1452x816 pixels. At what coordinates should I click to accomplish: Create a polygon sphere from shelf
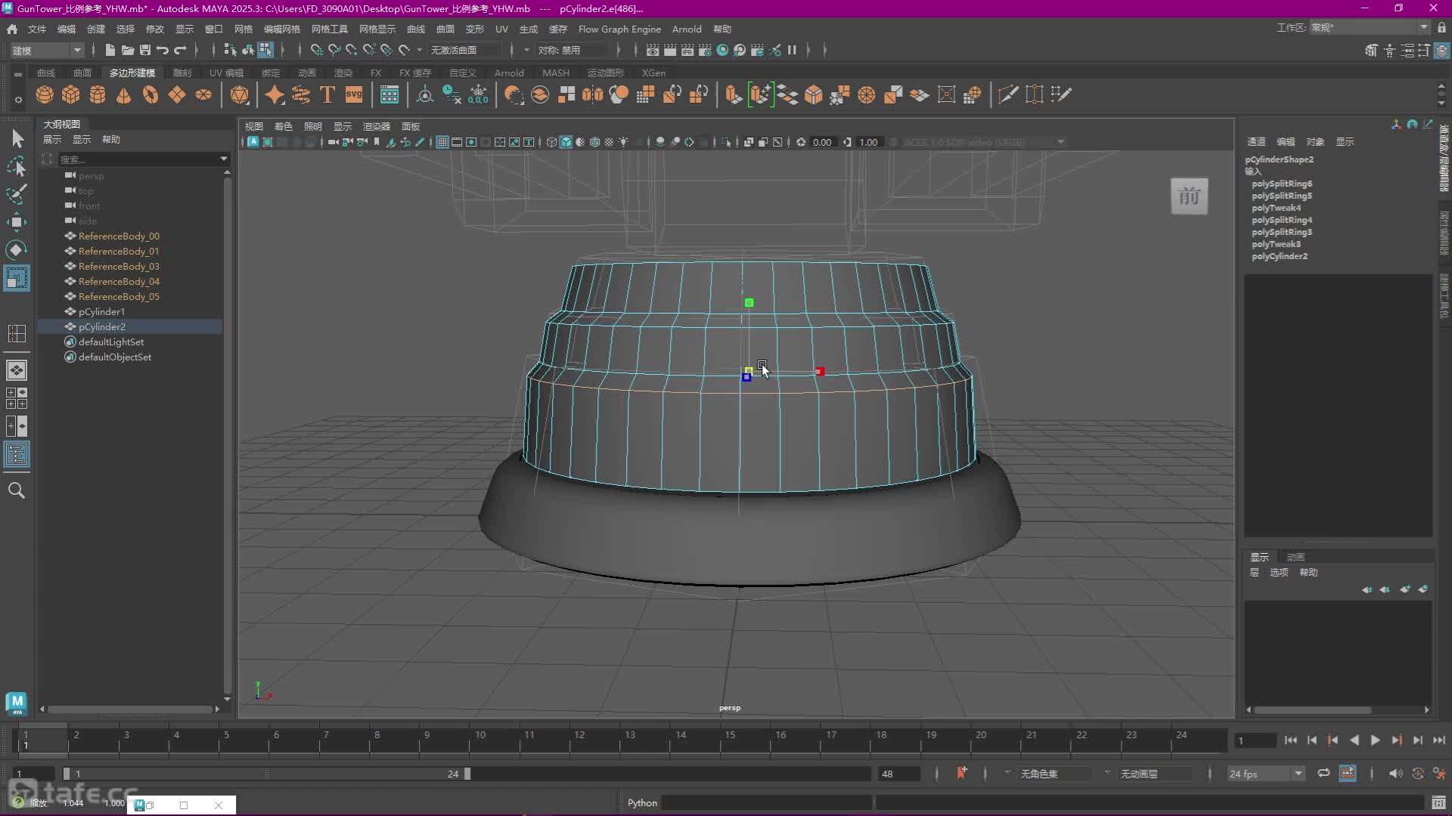click(x=45, y=95)
